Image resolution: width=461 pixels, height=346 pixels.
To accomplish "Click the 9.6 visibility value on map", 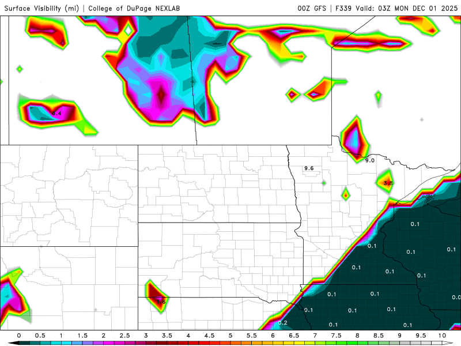I will [309, 168].
